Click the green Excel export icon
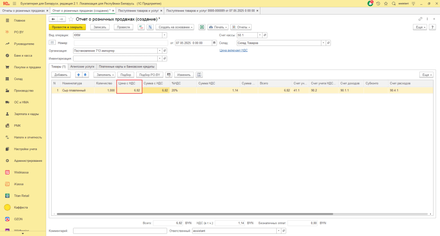The width and height of the screenshot is (440, 236). pos(202,27)
